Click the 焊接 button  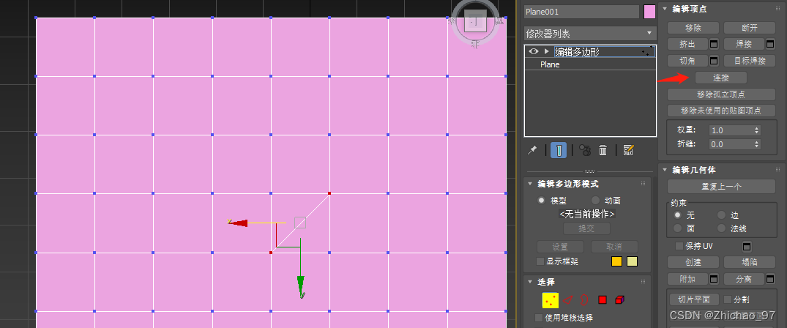[x=745, y=44]
